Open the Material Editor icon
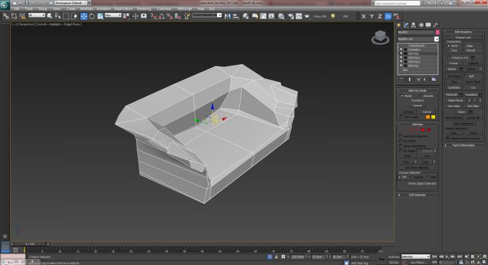488x265 pixels. 281,16
